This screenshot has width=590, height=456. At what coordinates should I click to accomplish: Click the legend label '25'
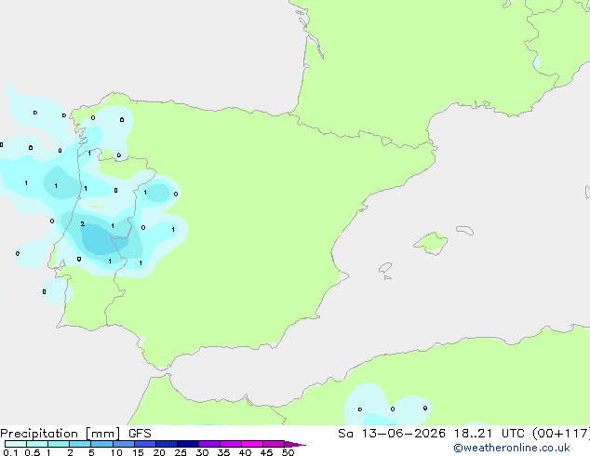[x=181, y=452]
